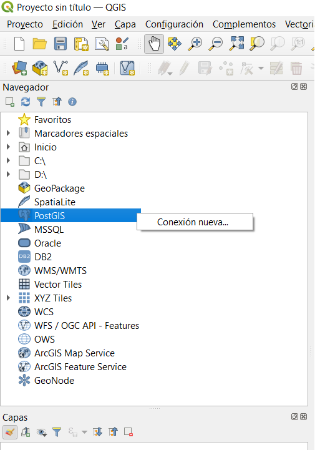The height and width of the screenshot is (450, 315).
Task: Open the style manager icon
Action: tap(122, 44)
